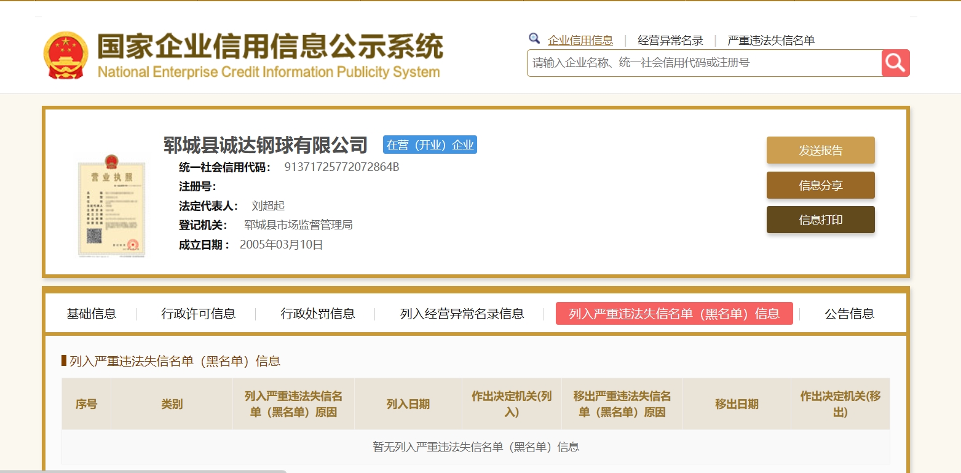Click the enterprise name search input field
Viewport: 961px width, 473px height.
pyautogui.click(x=704, y=63)
